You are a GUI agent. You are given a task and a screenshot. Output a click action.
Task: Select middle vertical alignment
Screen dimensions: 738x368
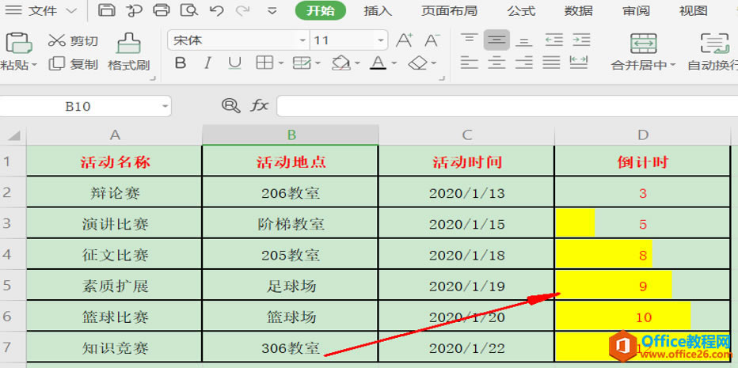[496, 40]
